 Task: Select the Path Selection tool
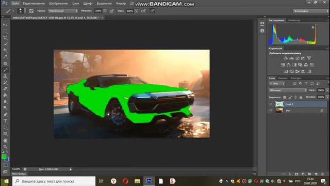tap(5, 128)
